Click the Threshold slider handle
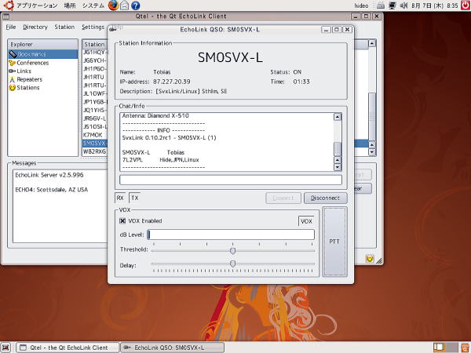Viewport: 471px width, 353px height. pyautogui.click(x=232, y=251)
